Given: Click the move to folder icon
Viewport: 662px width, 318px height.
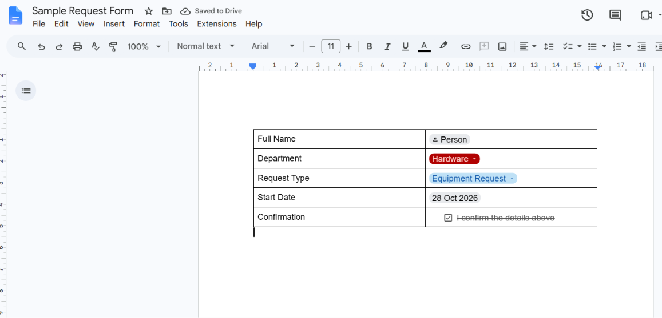Looking at the screenshot, I should point(167,11).
